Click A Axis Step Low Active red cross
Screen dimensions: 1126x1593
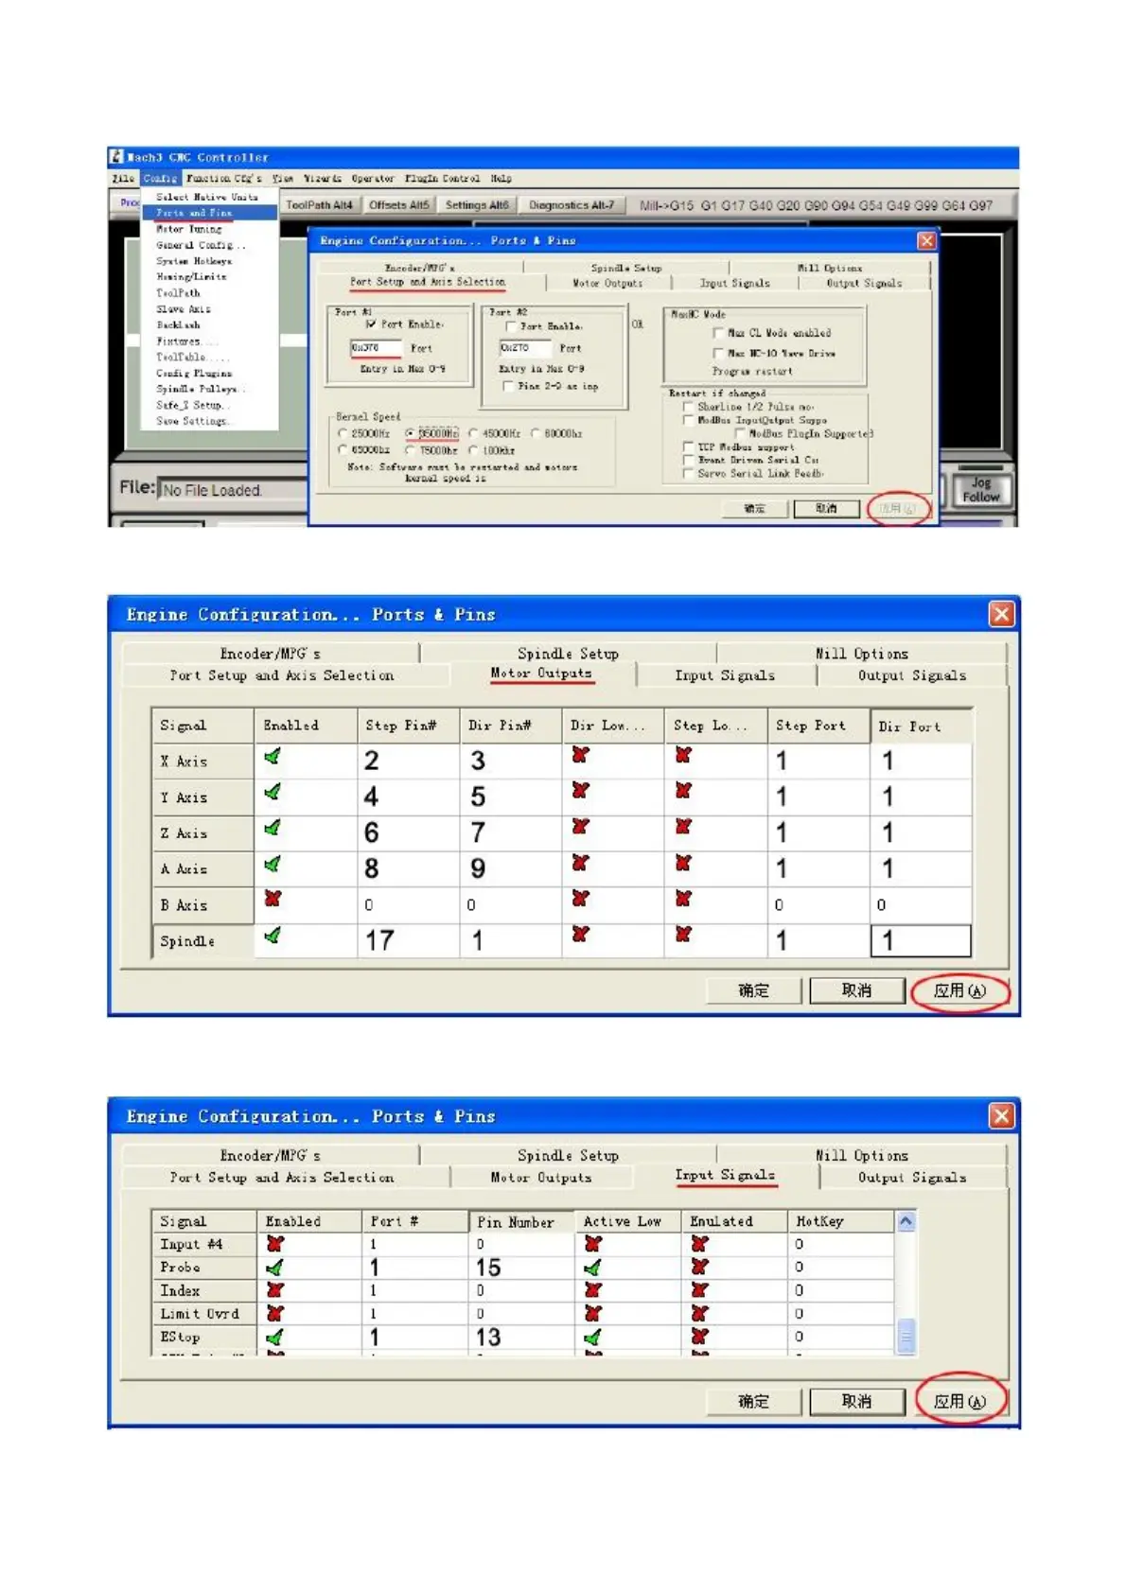[x=683, y=863]
